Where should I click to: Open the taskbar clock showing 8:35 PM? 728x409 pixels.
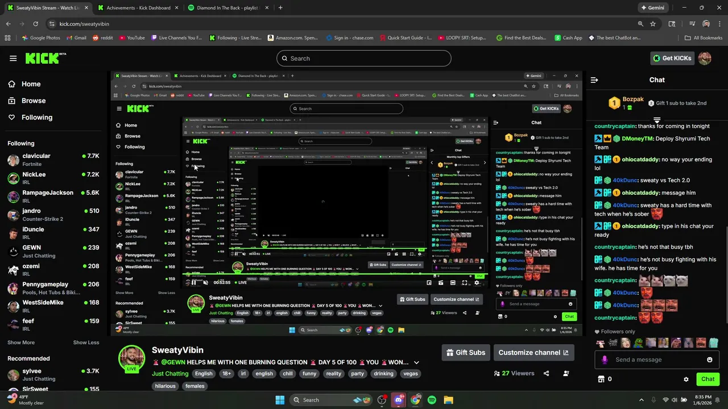tap(703, 400)
